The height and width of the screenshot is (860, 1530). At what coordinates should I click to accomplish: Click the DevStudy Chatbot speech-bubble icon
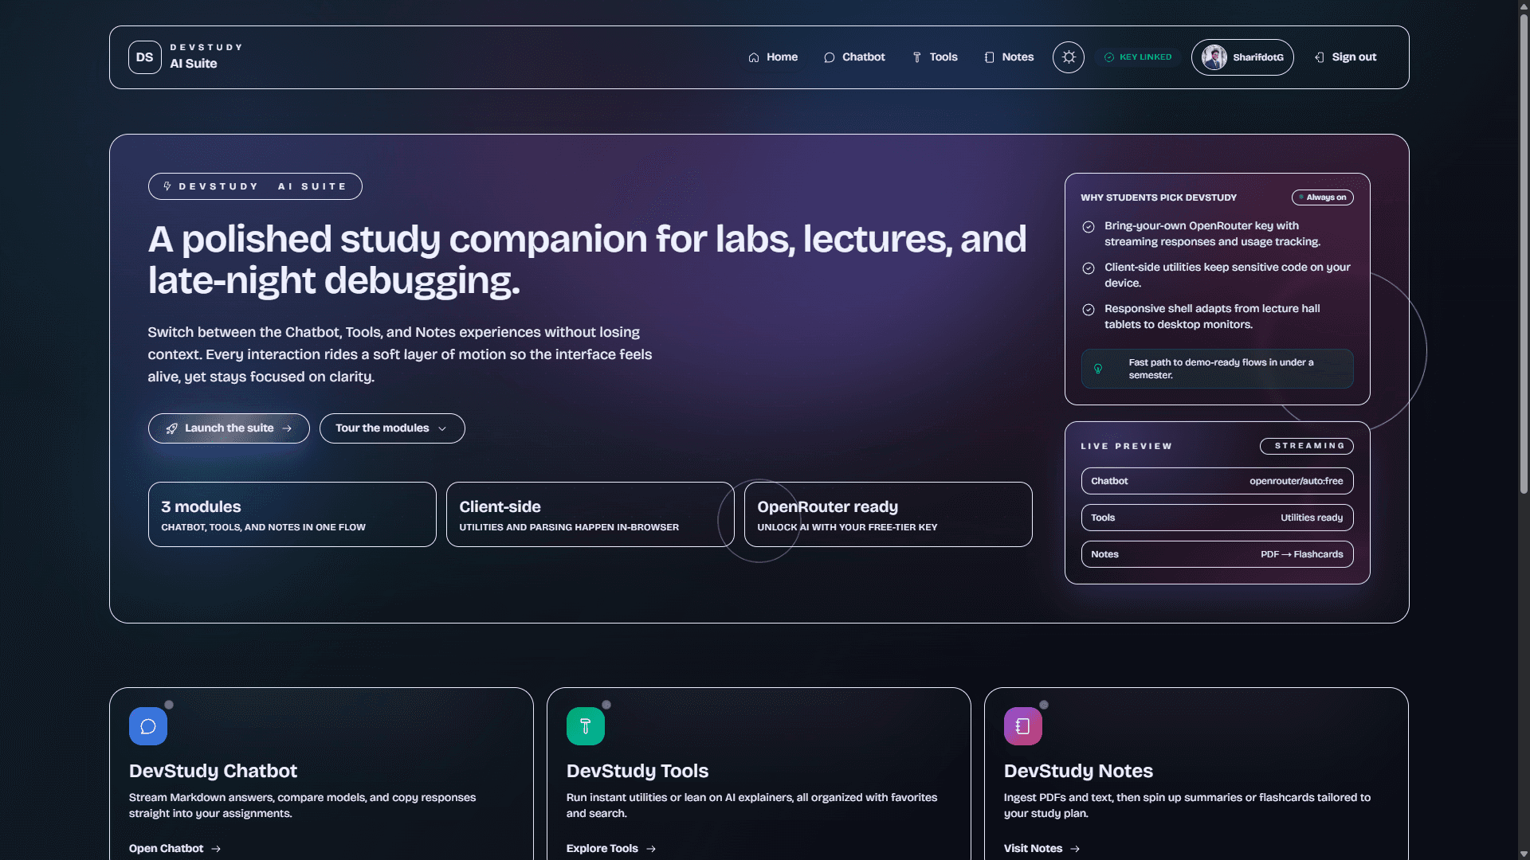coord(147,725)
